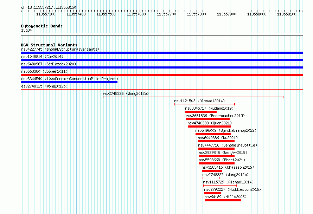This screenshot has height=214, width=313.
Task: Click the red bar under nsv3283415
Action: (x=212, y=171)
